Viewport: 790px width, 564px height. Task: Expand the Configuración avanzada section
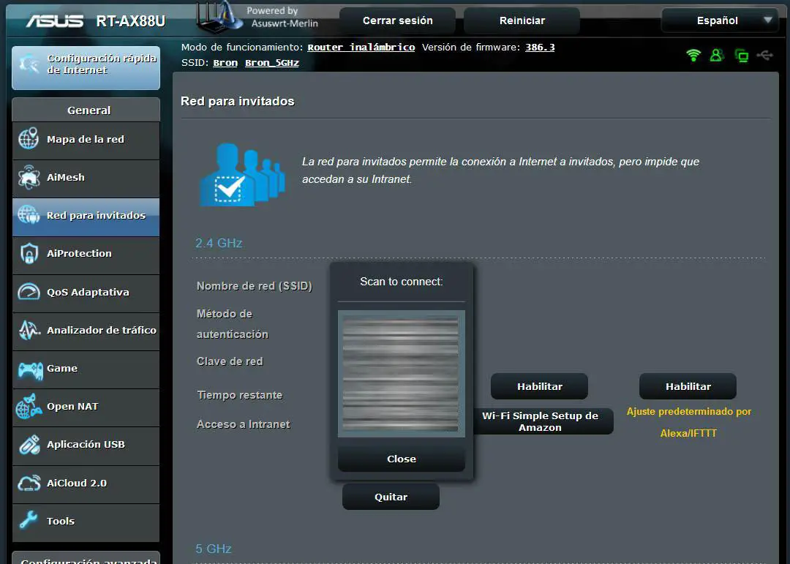point(86,560)
